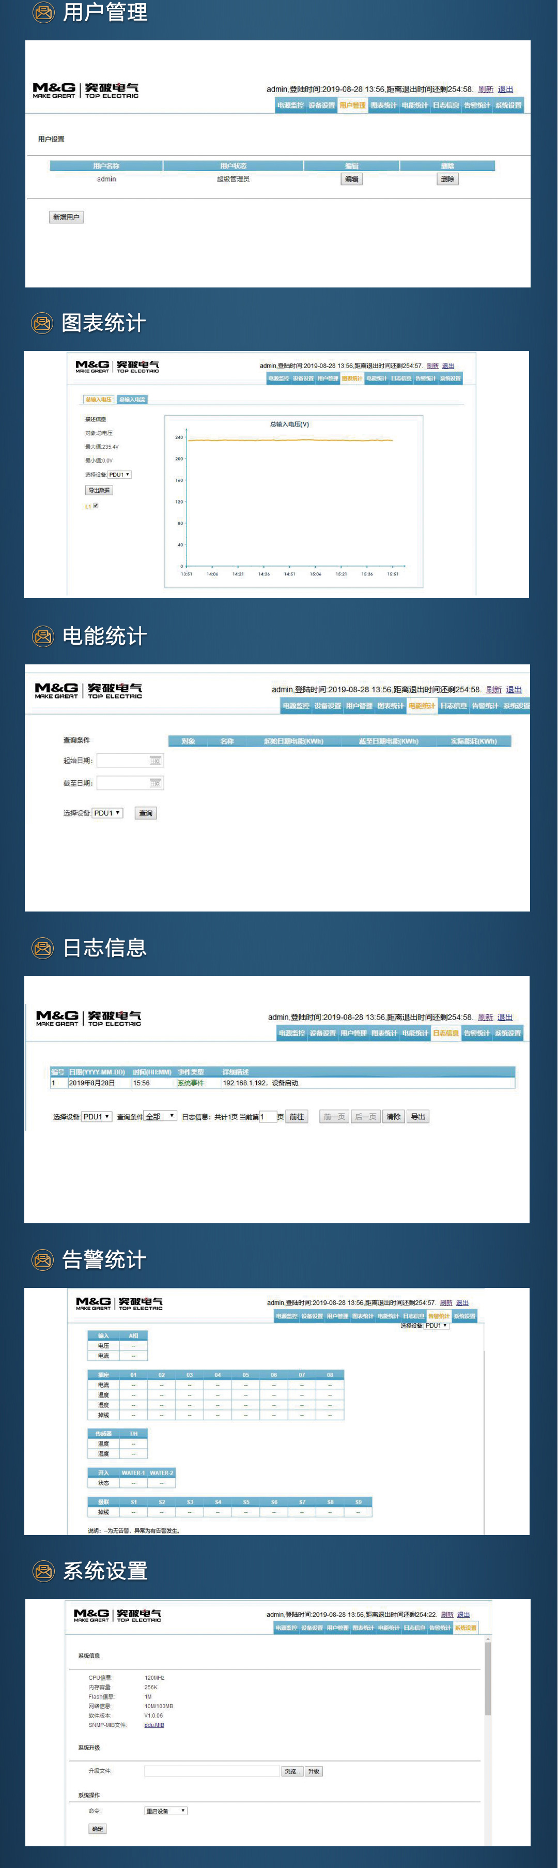
Task: Click the envelope icon beside 日志信息 heading
Action: 43,948
